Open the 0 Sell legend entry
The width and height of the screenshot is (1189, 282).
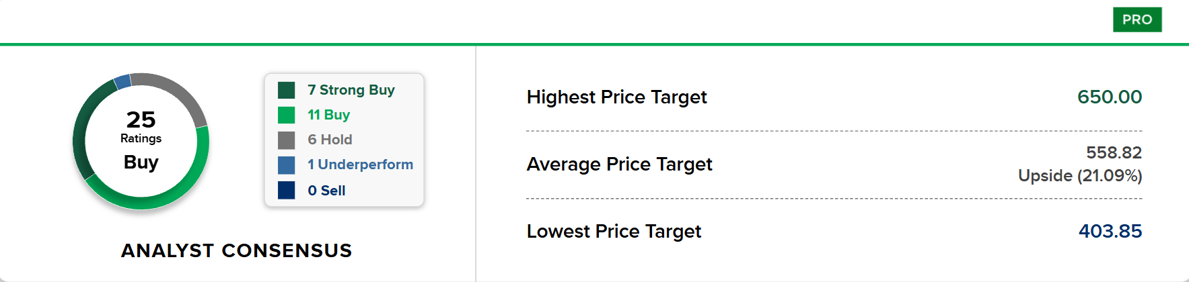point(326,191)
